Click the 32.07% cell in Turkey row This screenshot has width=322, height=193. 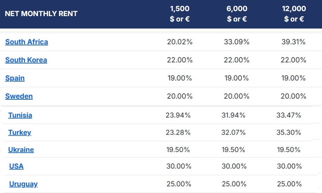233,132
